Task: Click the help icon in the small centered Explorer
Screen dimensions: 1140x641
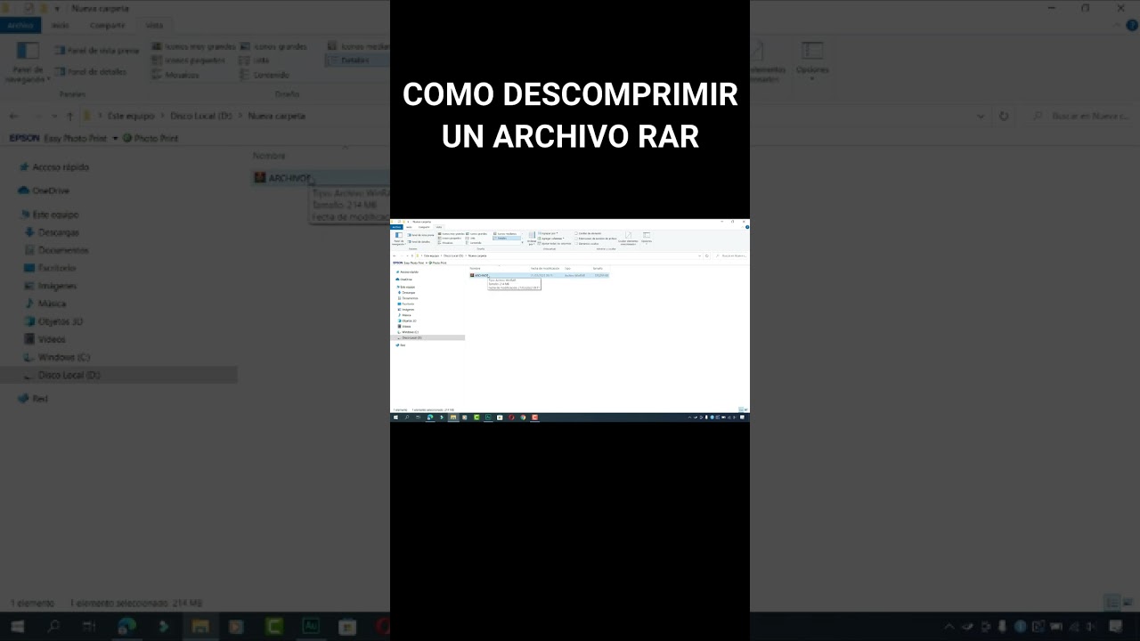Action: pyautogui.click(x=747, y=227)
